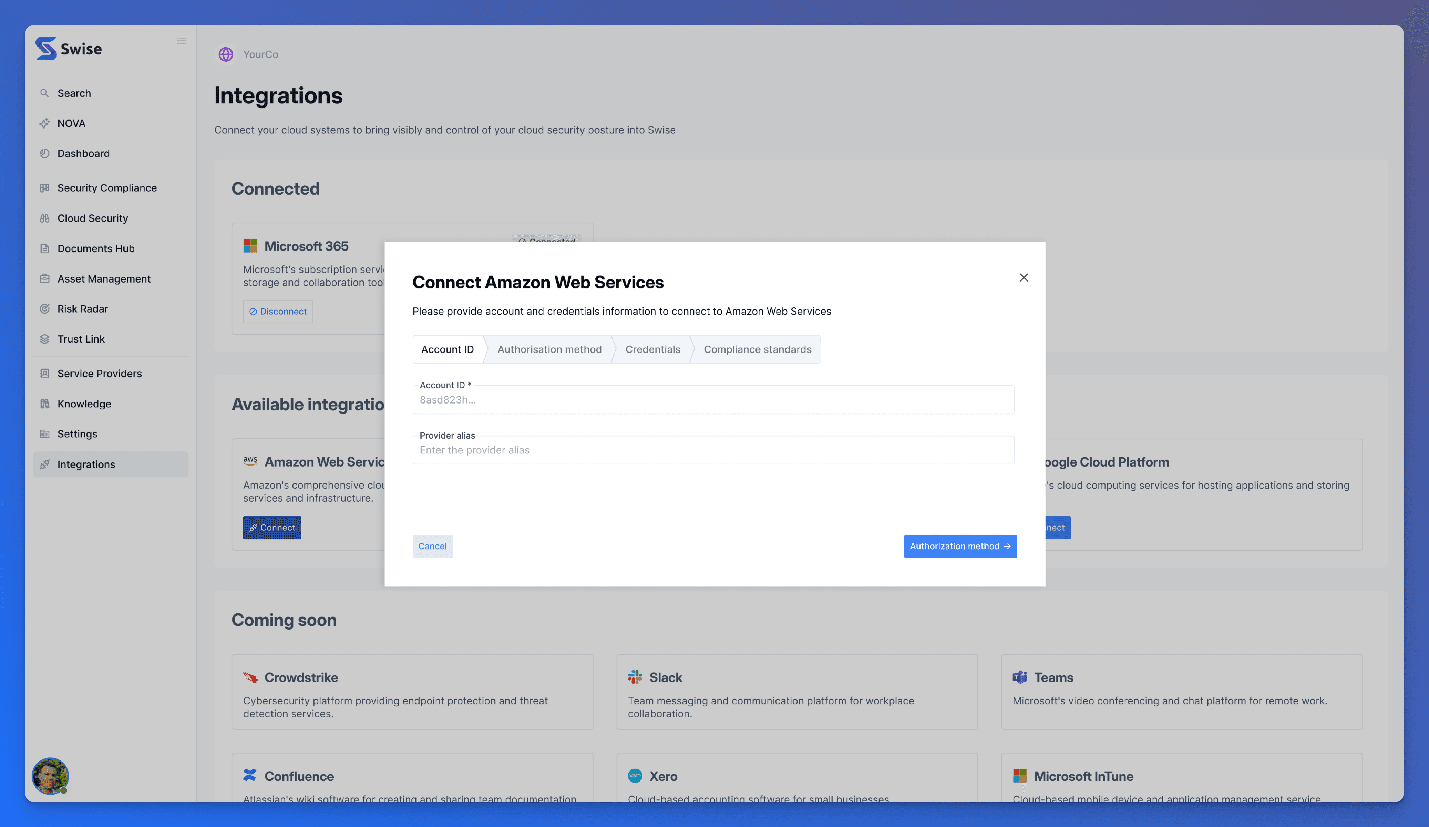The height and width of the screenshot is (827, 1429).
Task: Click the YourCo globe icon
Action: tap(226, 54)
